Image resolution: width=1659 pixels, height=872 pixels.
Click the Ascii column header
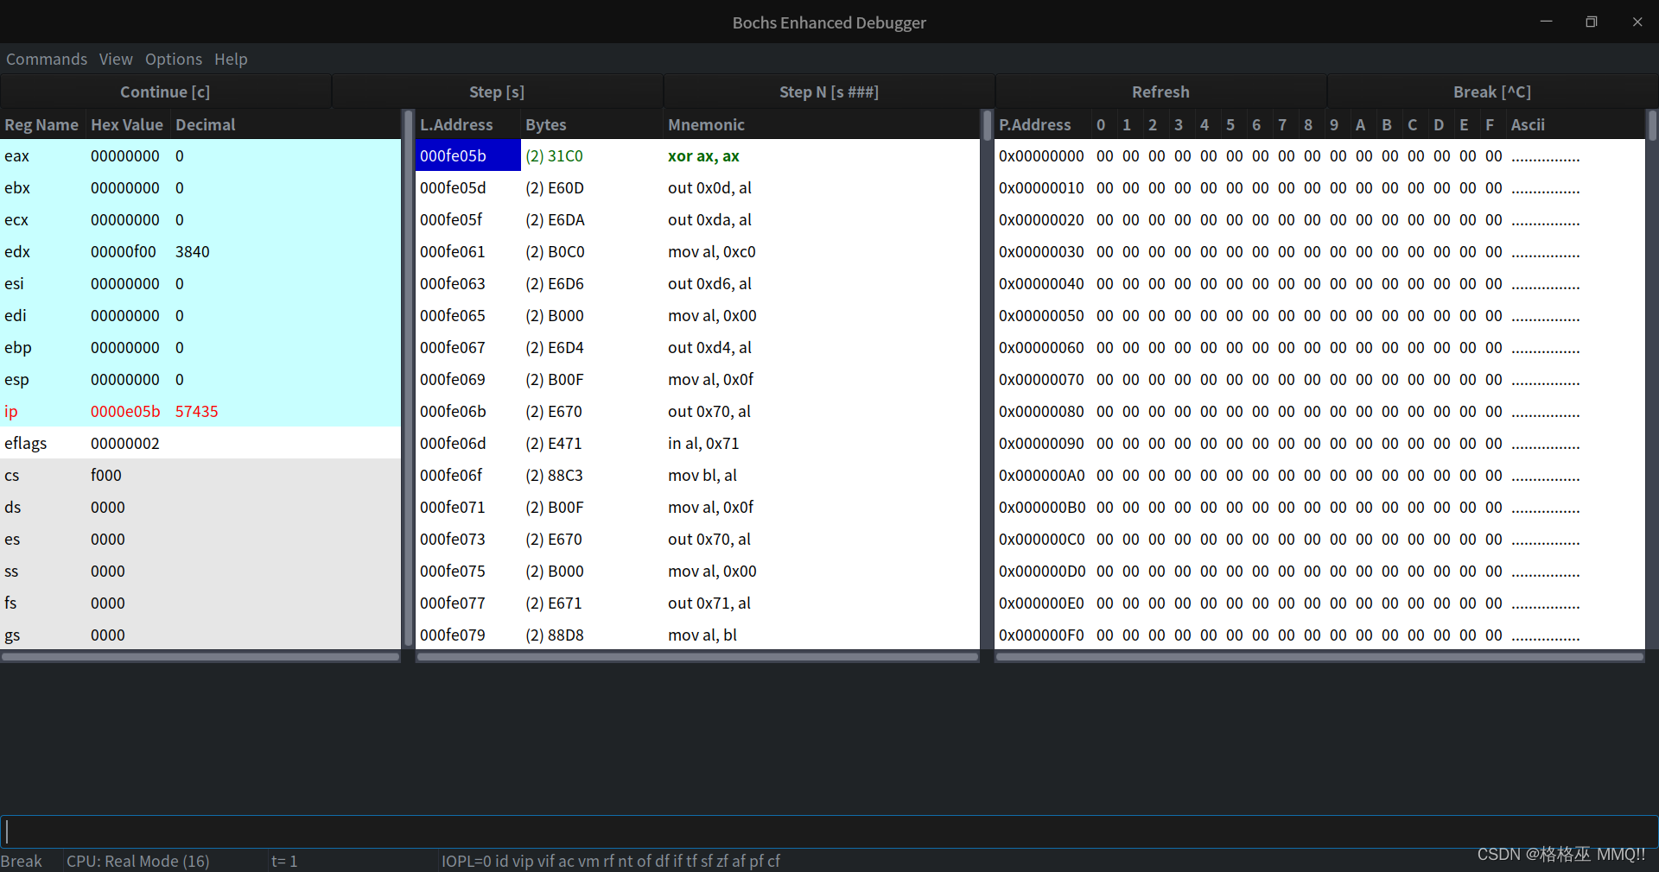click(x=1574, y=124)
